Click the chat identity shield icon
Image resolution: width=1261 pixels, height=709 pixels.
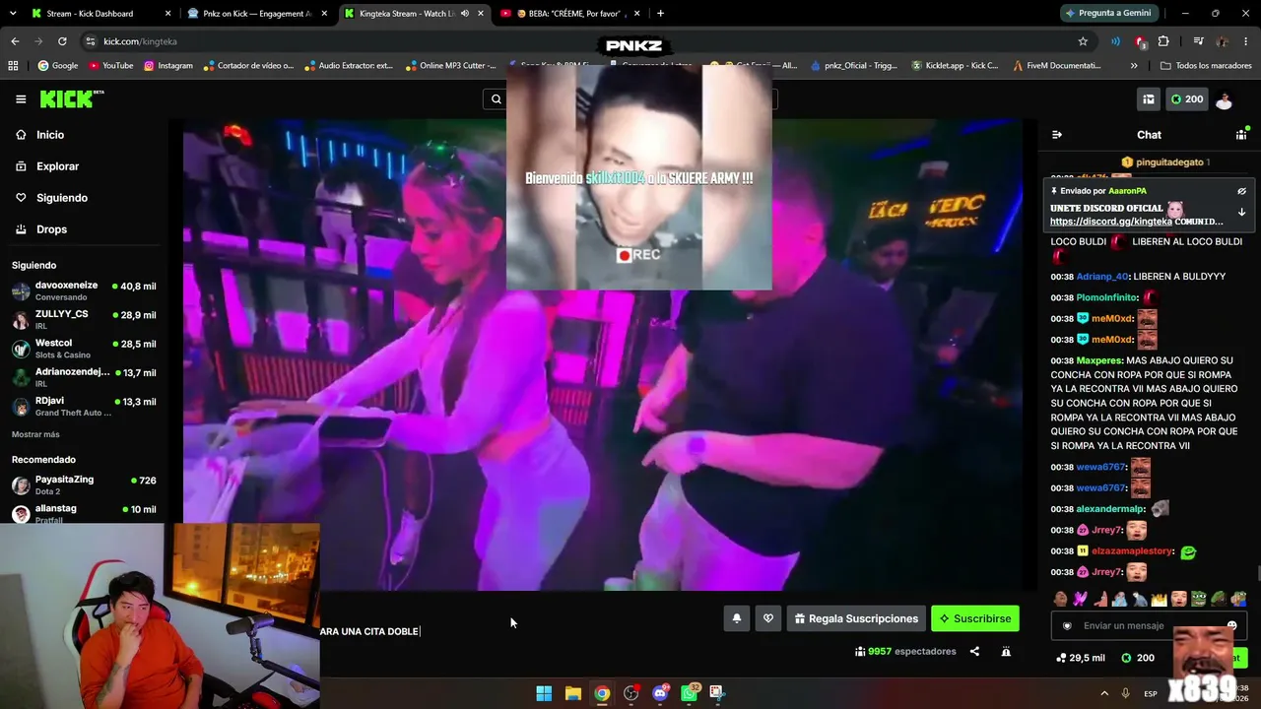[x=1066, y=625]
